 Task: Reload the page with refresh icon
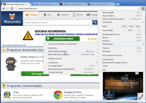tap(12, 9)
